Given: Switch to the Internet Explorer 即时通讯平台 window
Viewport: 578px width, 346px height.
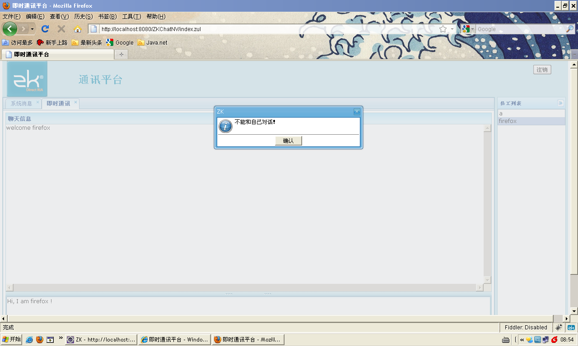Looking at the screenshot, I should (x=175, y=340).
